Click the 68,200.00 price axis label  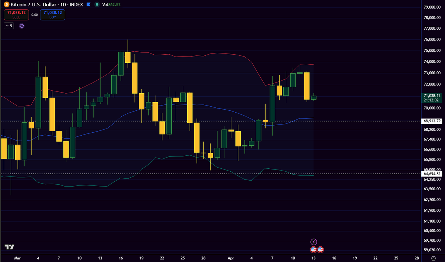[432, 129]
